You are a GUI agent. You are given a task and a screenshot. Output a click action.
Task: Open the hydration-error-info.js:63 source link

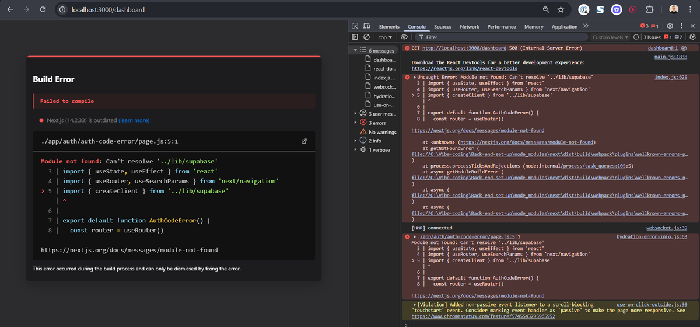tap(652, 236)
